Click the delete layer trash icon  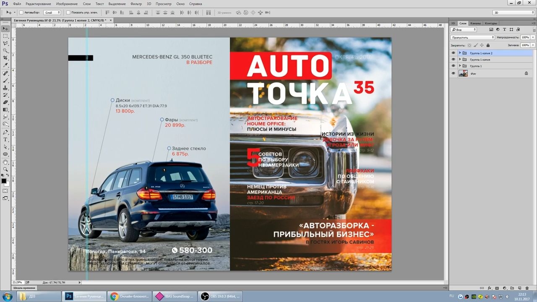(x=527, y=288)
